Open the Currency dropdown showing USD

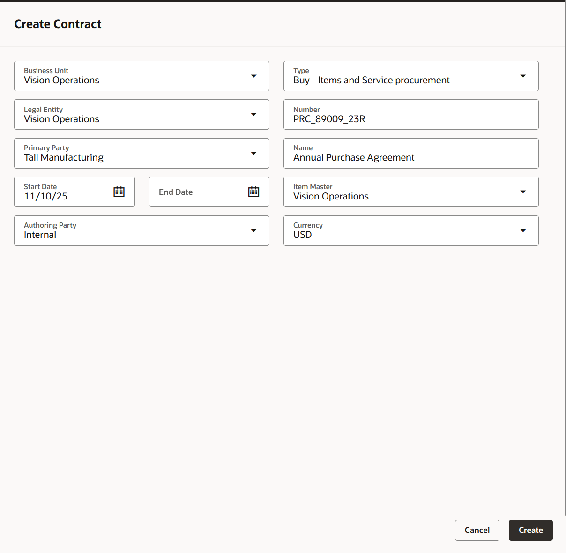click(x=523, y=230)
